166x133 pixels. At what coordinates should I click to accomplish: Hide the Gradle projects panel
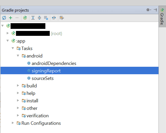[155, 10]
